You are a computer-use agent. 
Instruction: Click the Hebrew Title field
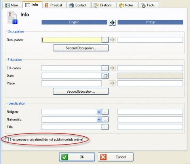(x=150, y=127)
